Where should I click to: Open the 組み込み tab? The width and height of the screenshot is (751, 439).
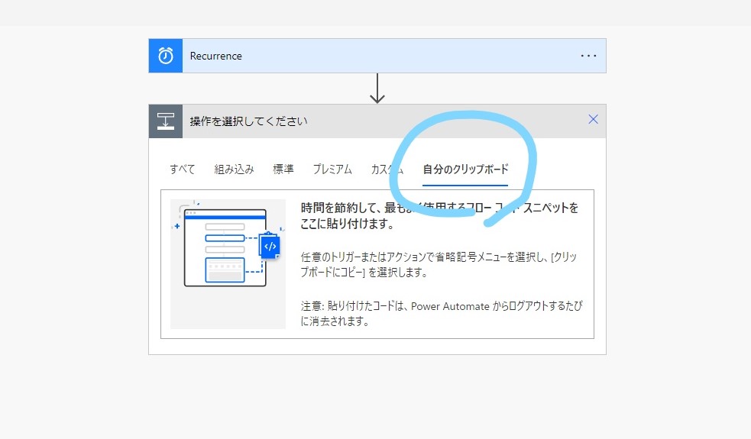point(234,169)
